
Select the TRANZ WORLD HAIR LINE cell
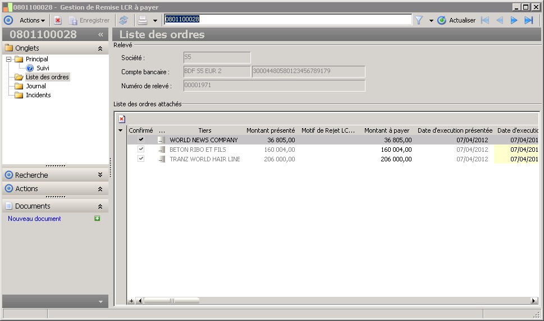(x=205, y=159)
